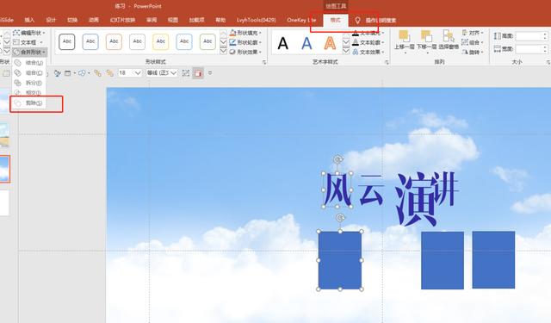The image size is (551, 323).
Task: Open the Selection Pane (选择窗格)
Action: 449,40
